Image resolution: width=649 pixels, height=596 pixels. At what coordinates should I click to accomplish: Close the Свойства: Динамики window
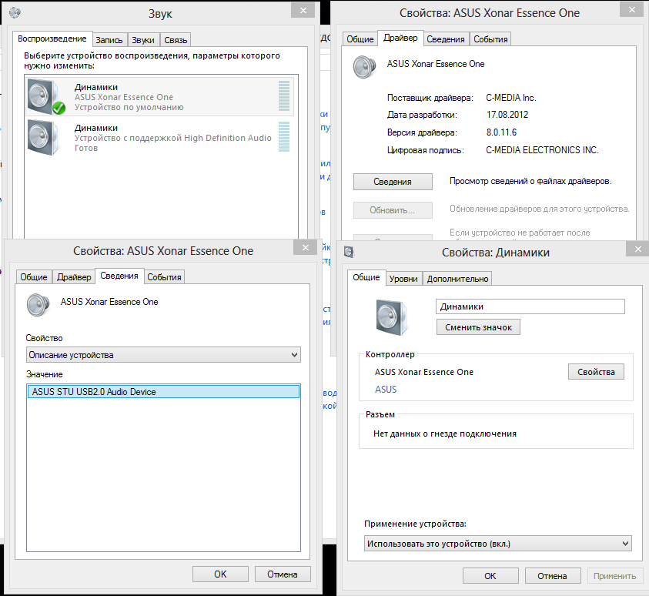coord(637,249)
